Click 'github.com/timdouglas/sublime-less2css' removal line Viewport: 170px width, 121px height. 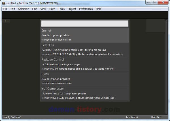coord(82,54)
